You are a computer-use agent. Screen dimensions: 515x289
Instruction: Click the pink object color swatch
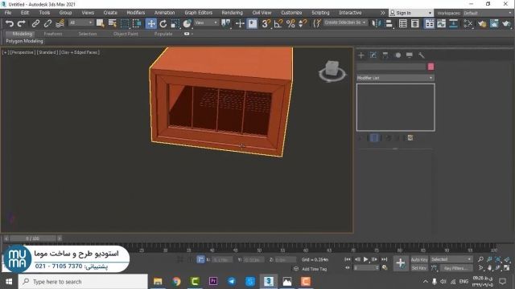pos(431,67)
